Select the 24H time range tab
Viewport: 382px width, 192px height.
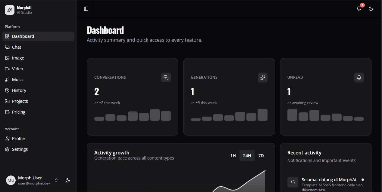point(247,156)
